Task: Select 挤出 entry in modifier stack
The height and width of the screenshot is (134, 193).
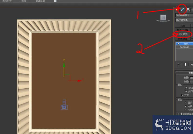Action: pyautogui.click(x=184, y=44)
